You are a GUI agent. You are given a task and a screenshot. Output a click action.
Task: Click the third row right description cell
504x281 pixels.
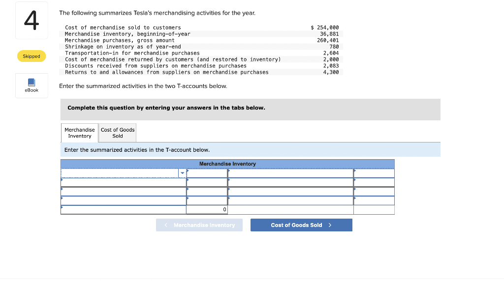[290, 192]
